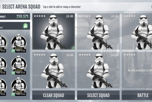Tap the green mod icon beside the power bar
Viewport: 152px width, 102px height.
[26, 26]
